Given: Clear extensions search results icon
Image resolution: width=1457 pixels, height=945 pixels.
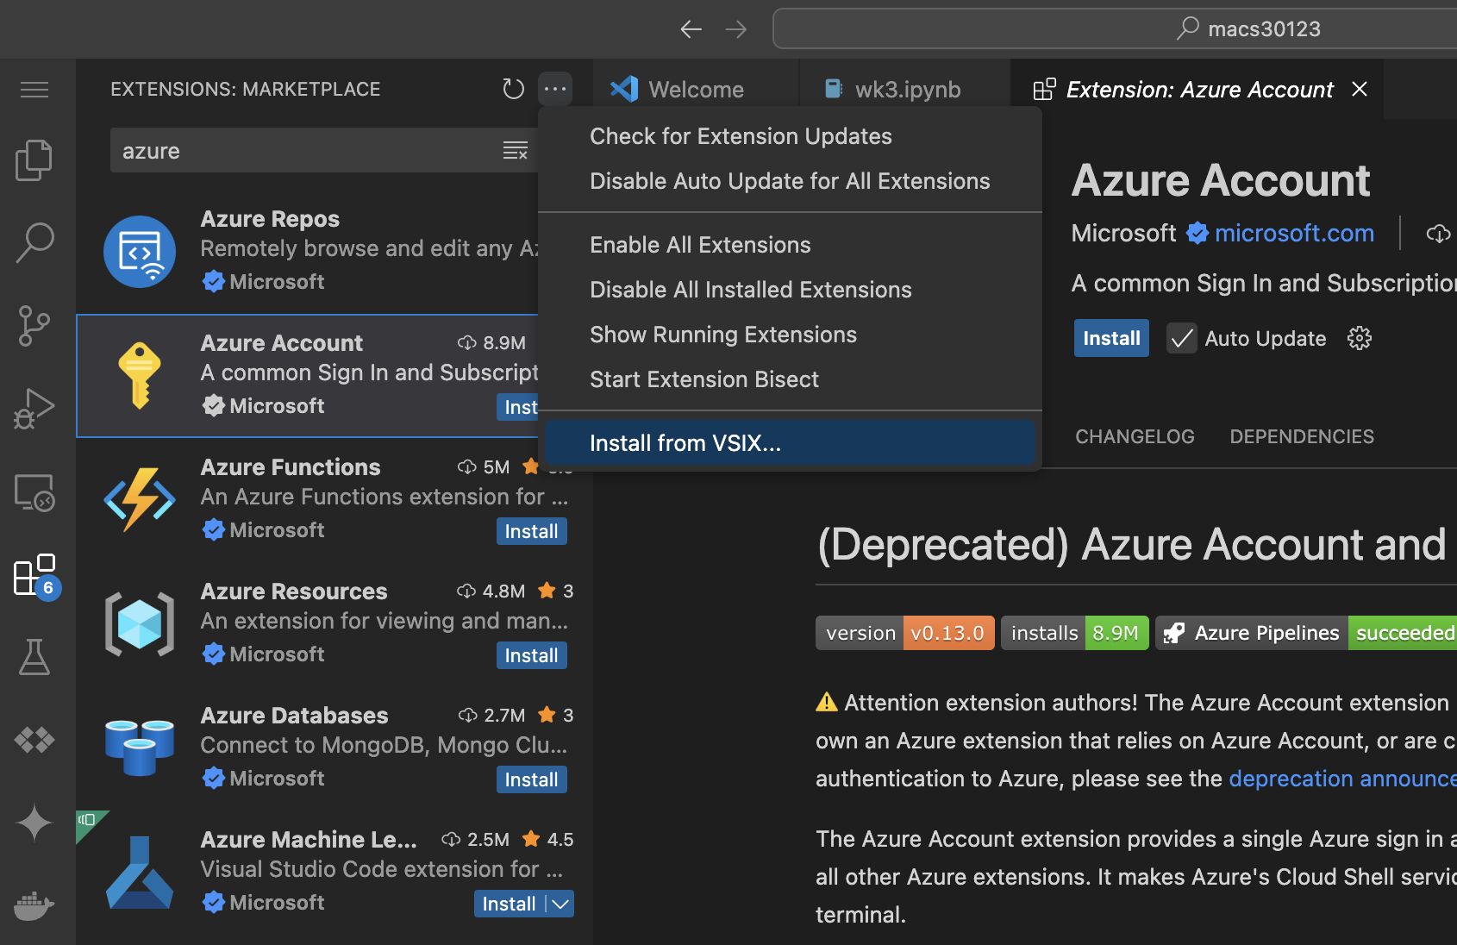Looking at the screenshot, I should click(516, 151).
